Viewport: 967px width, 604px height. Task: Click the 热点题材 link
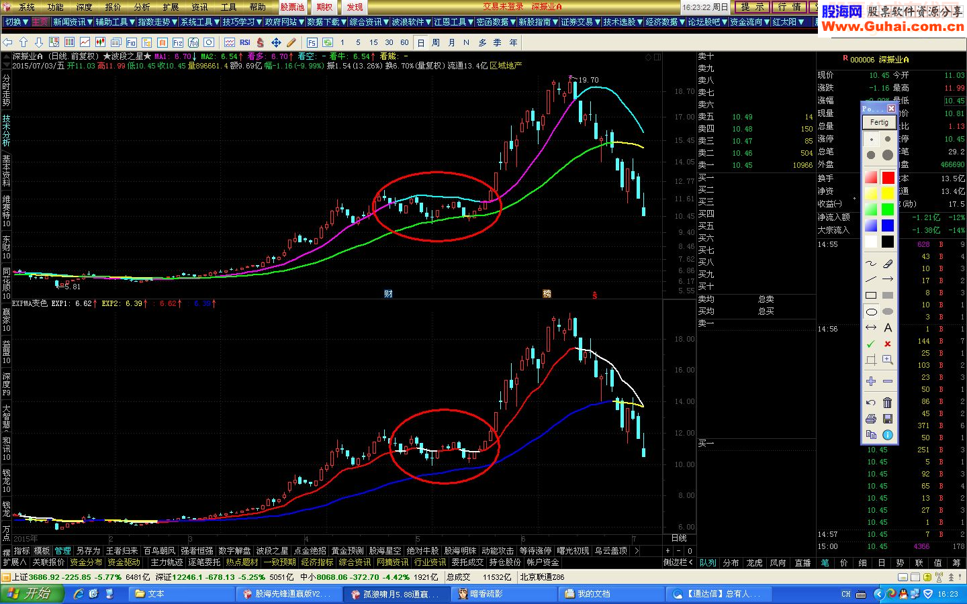(x=242, y=562)
